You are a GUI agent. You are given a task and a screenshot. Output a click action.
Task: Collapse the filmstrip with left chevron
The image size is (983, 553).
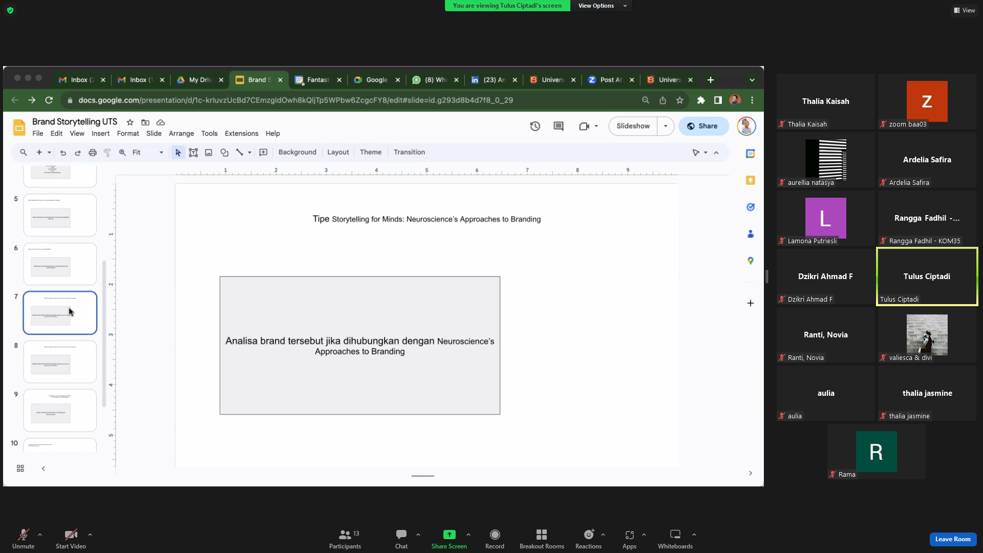click(x=44, y=469)
